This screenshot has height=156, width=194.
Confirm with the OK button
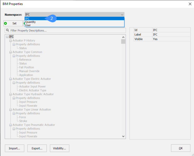(x=181, y=148)
